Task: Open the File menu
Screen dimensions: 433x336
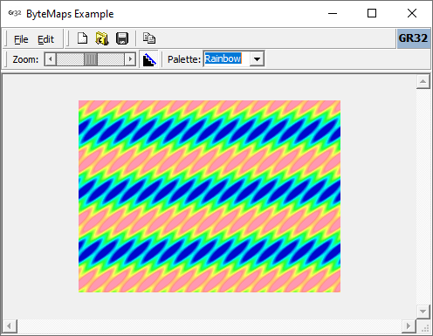Action: tap(21, 39)
